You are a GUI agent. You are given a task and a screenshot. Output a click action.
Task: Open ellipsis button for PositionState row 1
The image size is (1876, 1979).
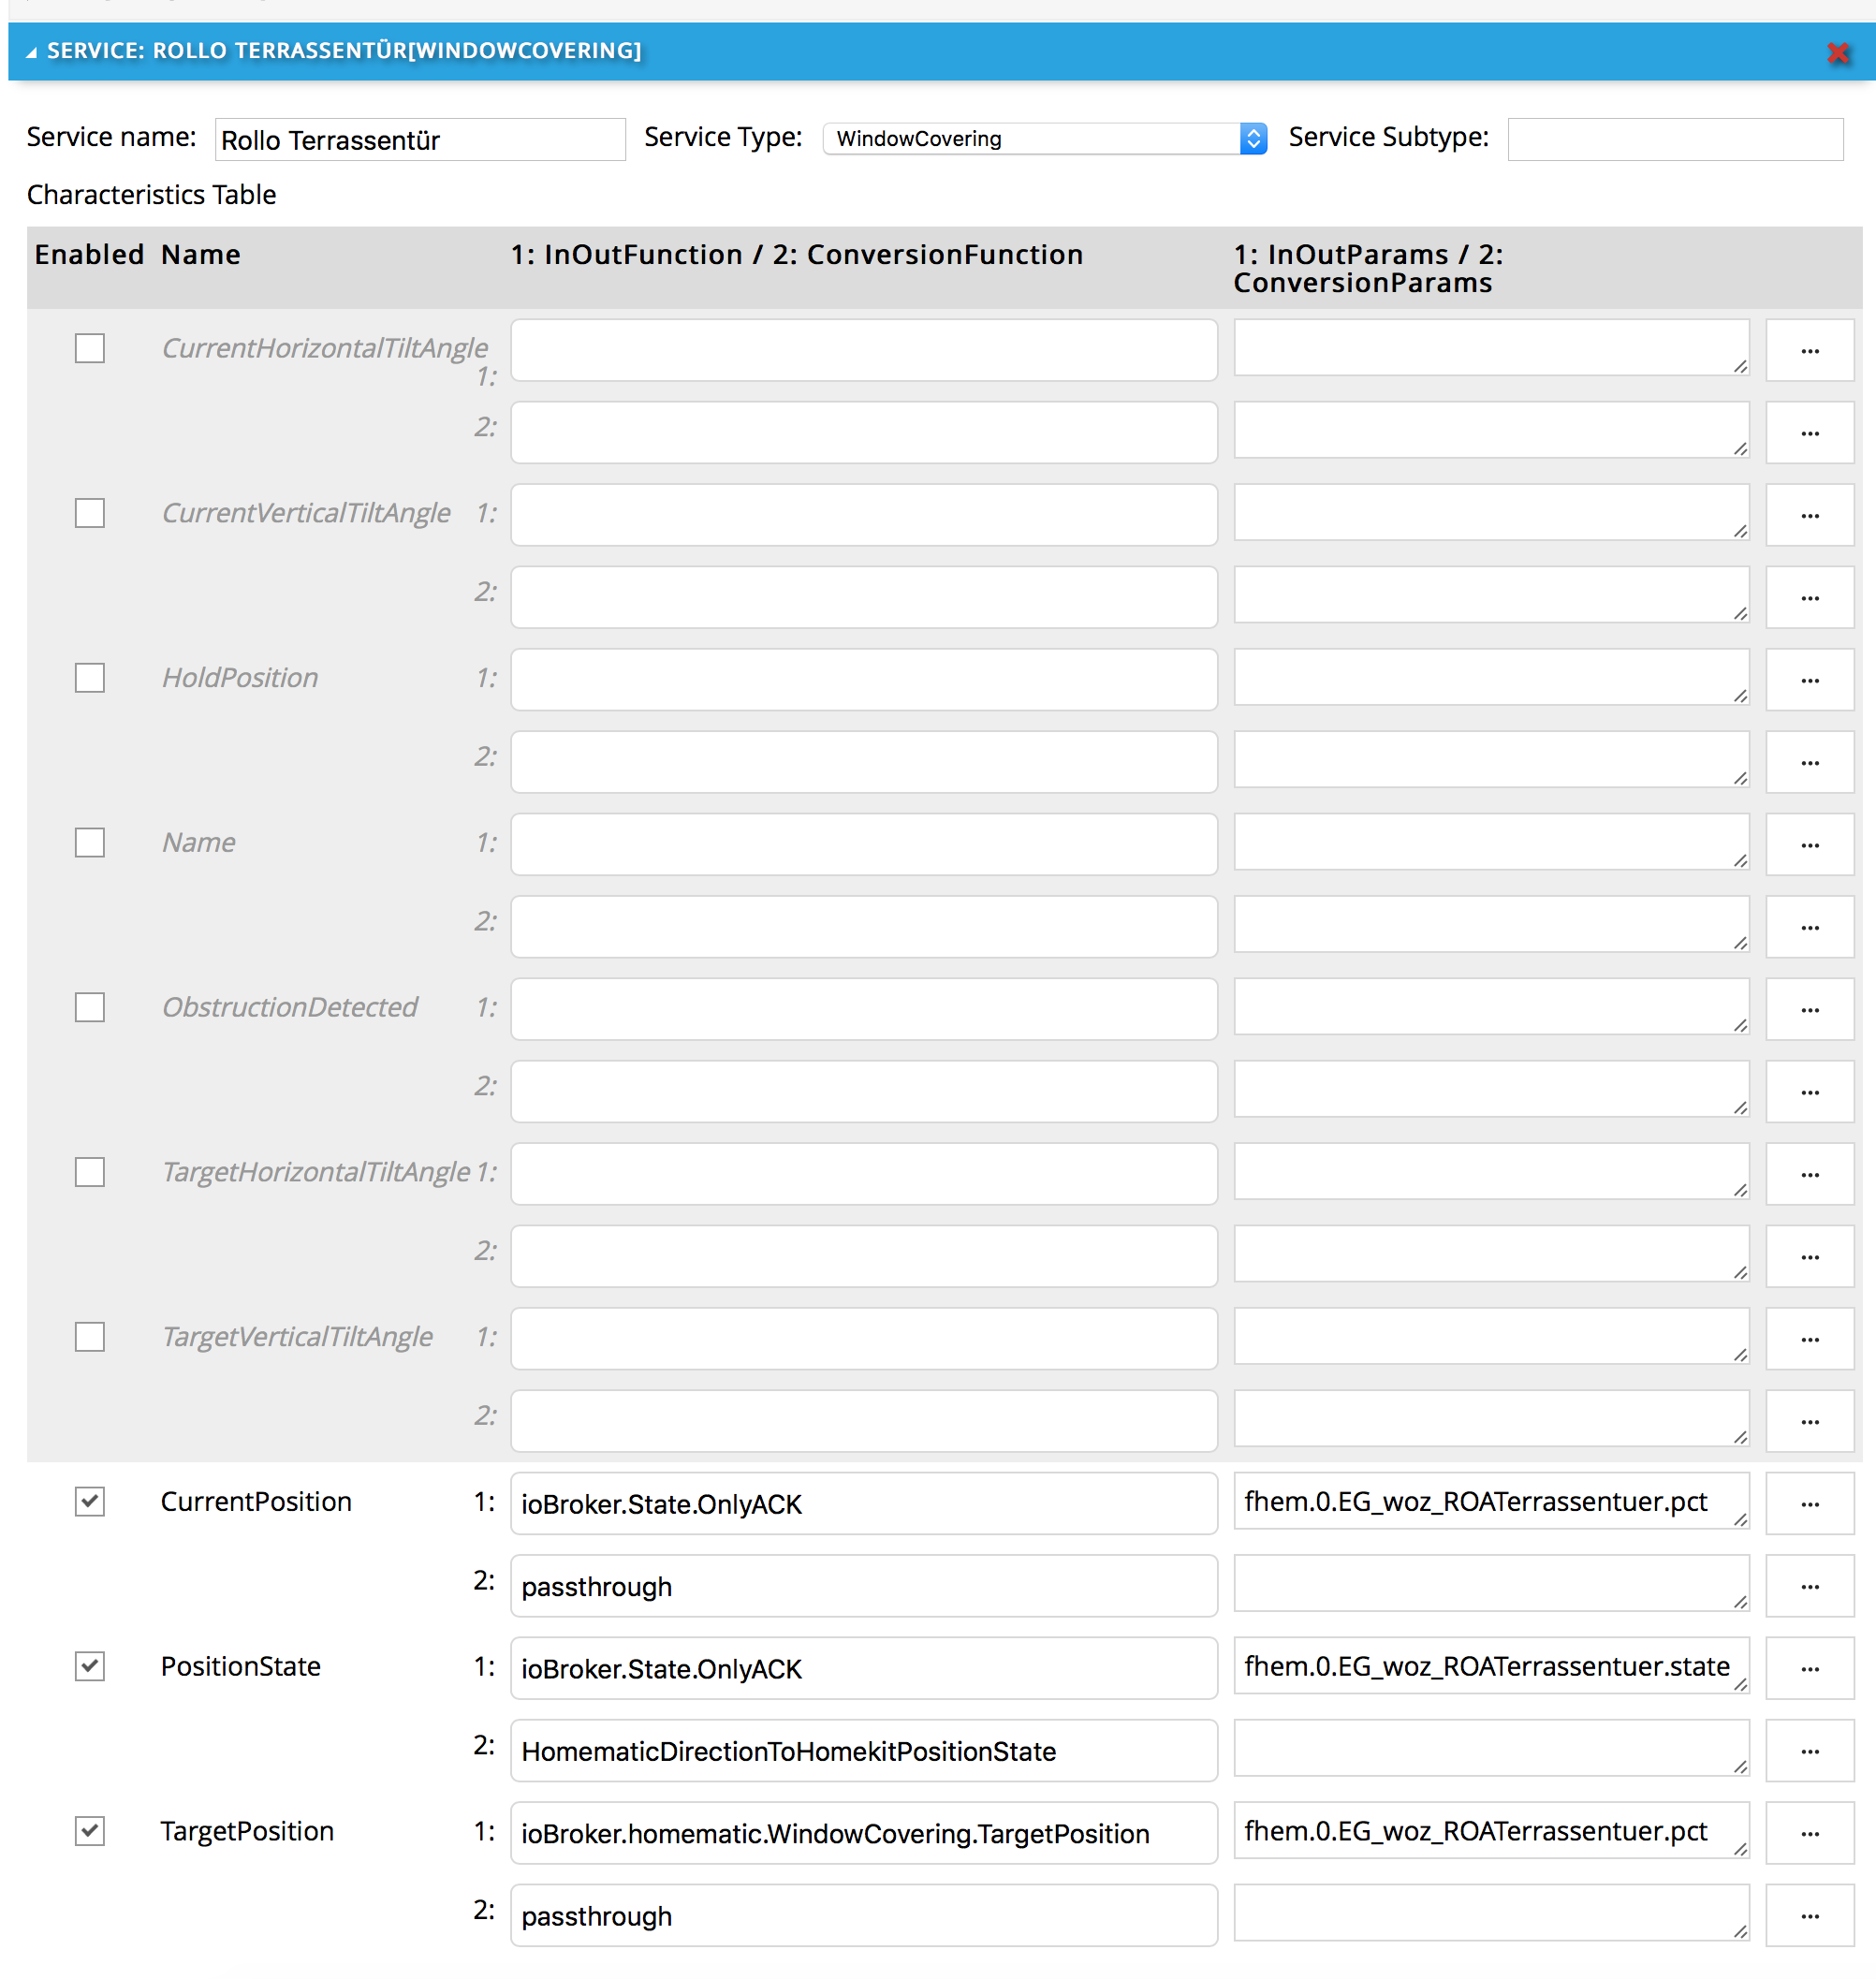pos(1809,1669)
